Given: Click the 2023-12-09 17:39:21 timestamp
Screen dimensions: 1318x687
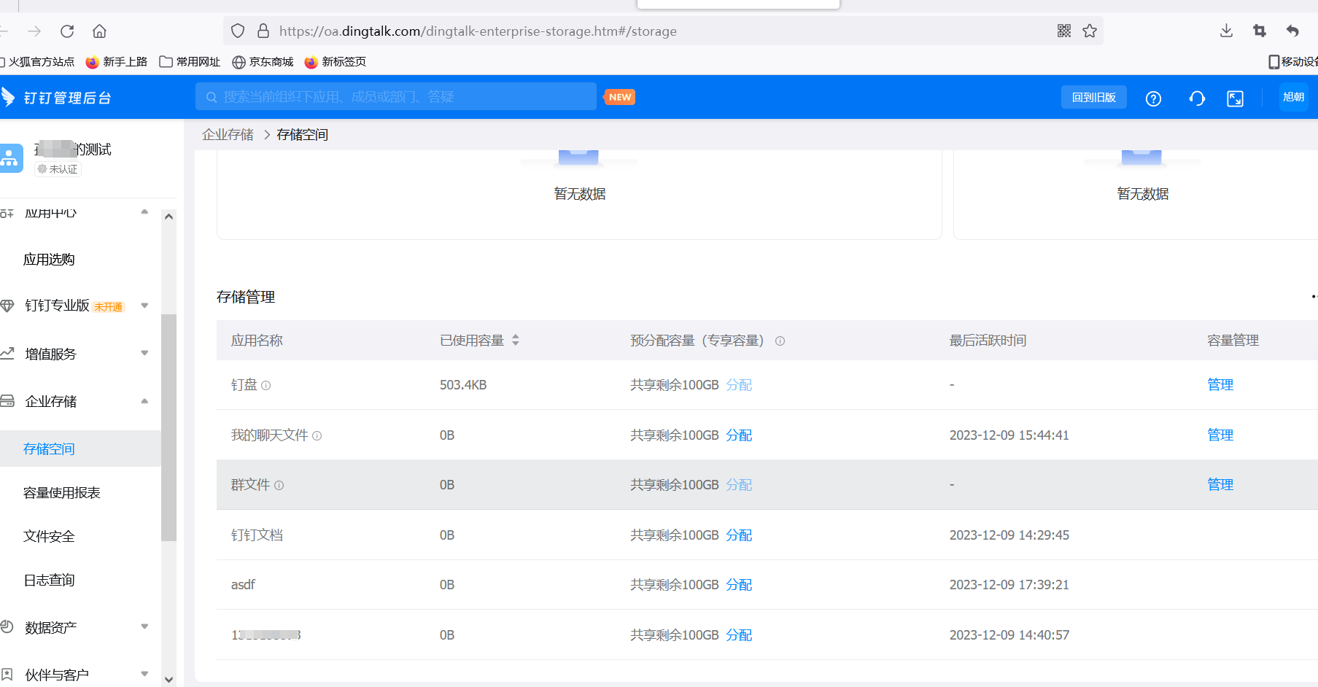Looking at the screenshot, I should tap(1009, 584).
